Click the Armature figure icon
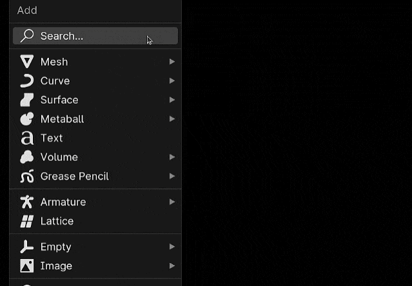 [27, 202]
